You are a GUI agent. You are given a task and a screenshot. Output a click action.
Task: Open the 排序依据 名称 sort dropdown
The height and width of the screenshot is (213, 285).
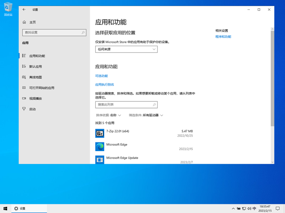[x=108, y=115]
